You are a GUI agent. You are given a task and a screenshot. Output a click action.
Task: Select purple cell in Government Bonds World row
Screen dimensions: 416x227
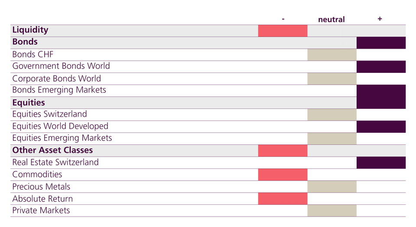pos(381,66)
